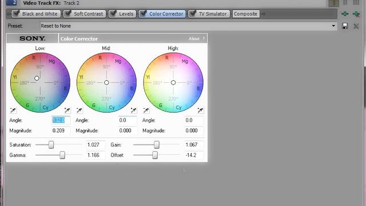This screenshot has width=366, height=206.
Task: Click the Low color wheel point
Action: point(37,78)
